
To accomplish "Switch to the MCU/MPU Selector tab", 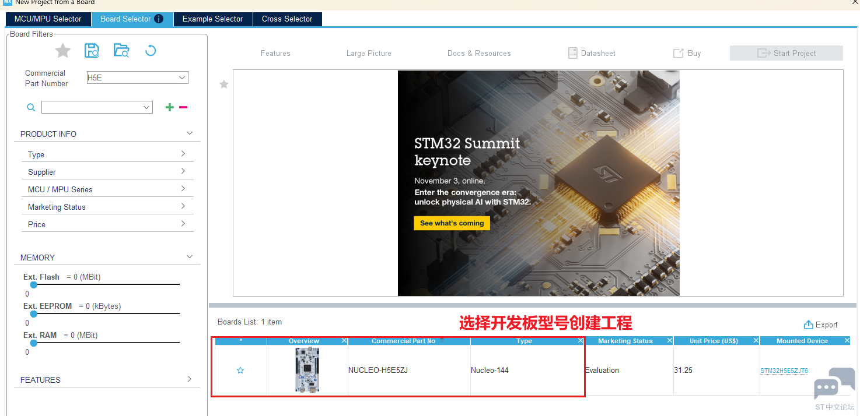I will 48,19.
